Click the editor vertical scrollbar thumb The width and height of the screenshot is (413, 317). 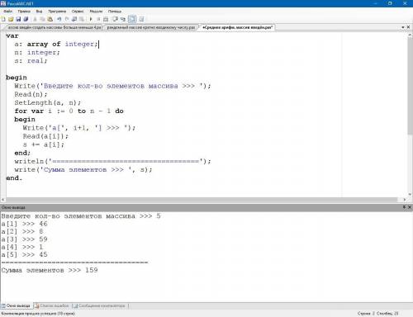coord(410,85)
